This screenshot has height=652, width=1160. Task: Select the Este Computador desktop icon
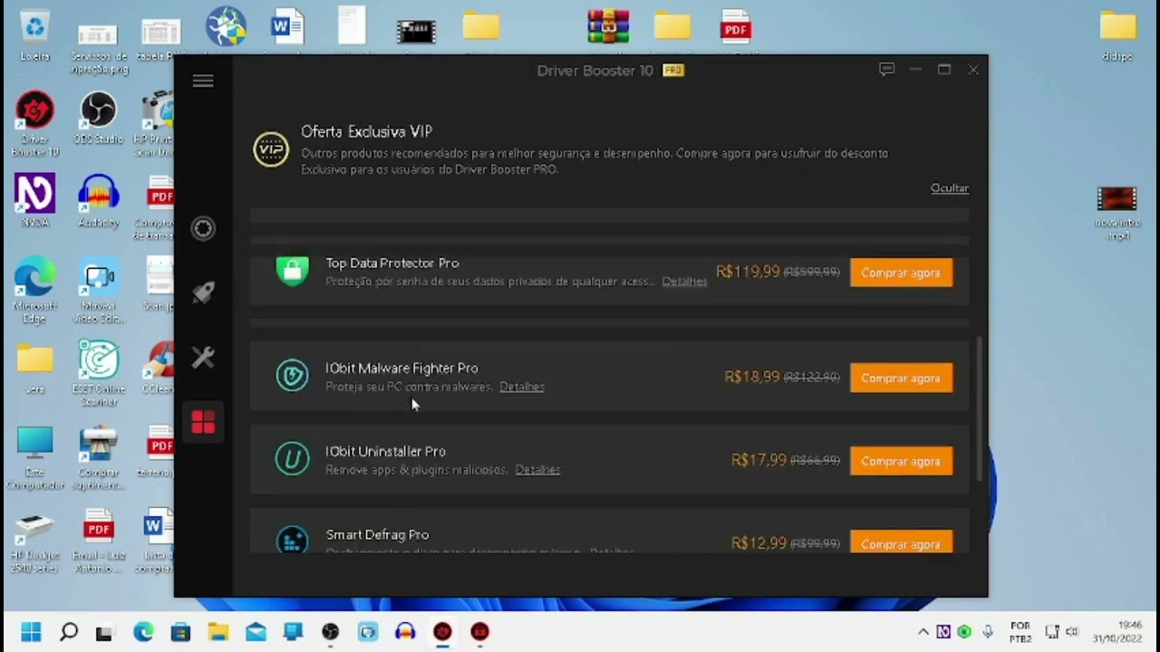coord(35,457)
